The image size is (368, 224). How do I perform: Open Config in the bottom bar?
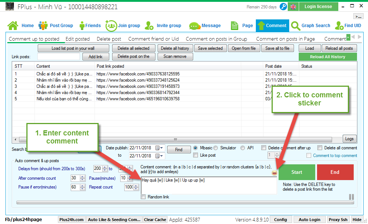coord(280,220)
